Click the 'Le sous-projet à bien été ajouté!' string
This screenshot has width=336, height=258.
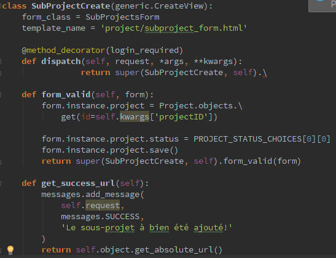coord(147,228)
